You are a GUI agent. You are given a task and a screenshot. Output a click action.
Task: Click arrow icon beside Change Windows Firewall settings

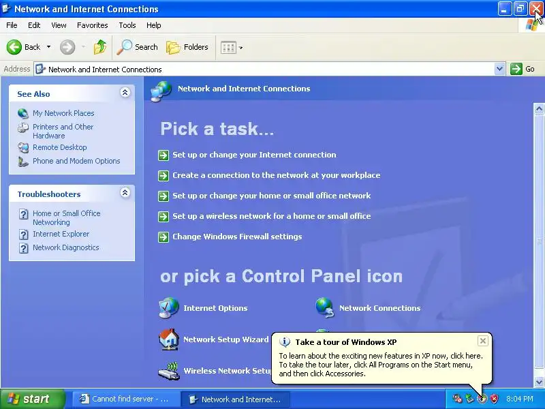[x=163, y=237]
